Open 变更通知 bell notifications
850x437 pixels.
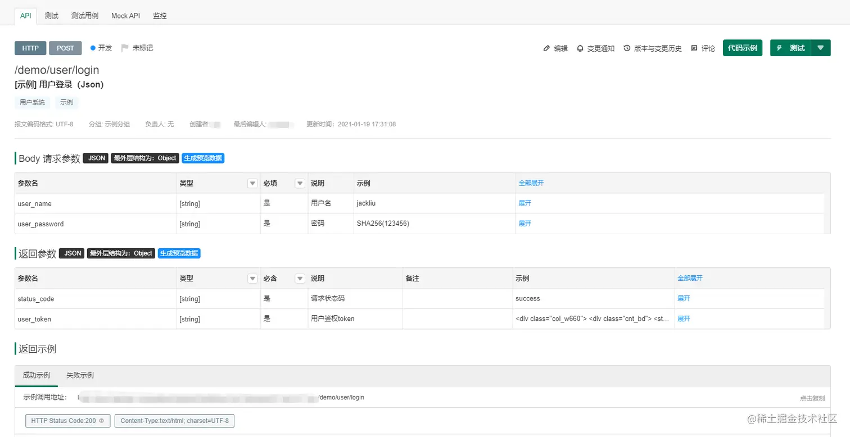pos(595,48)
